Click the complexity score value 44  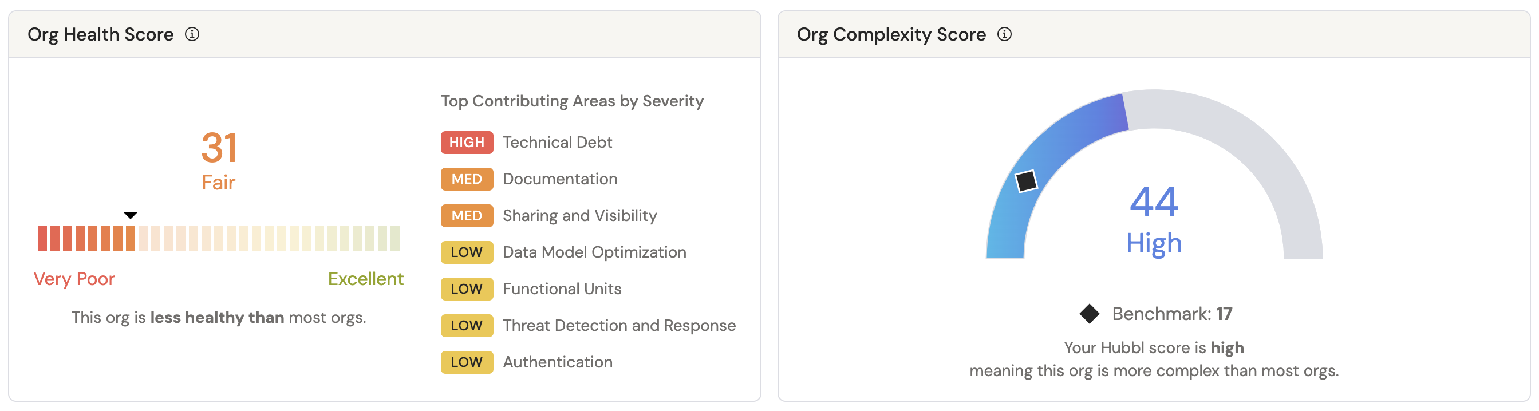pyautogui.click(x=1154, y=202)
